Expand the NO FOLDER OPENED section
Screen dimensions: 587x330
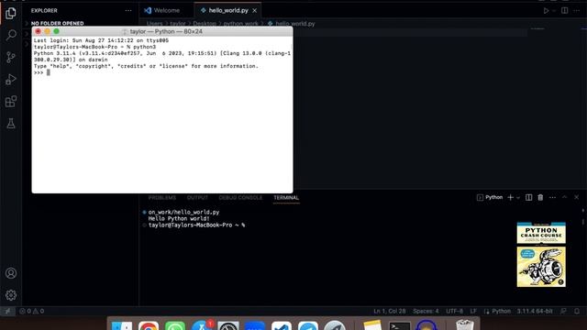click(57, 23)
